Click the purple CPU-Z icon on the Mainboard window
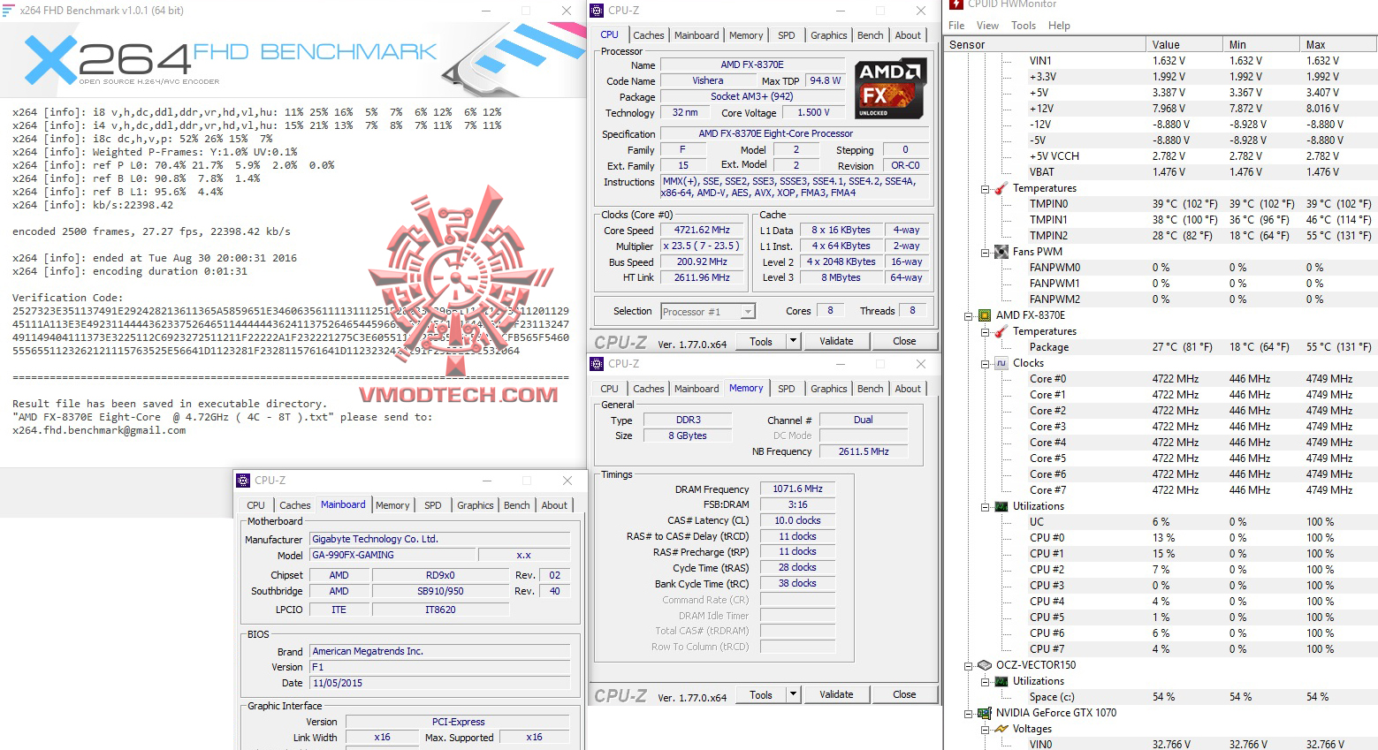This screenshot has width=1378, height=750. point(242,480)
